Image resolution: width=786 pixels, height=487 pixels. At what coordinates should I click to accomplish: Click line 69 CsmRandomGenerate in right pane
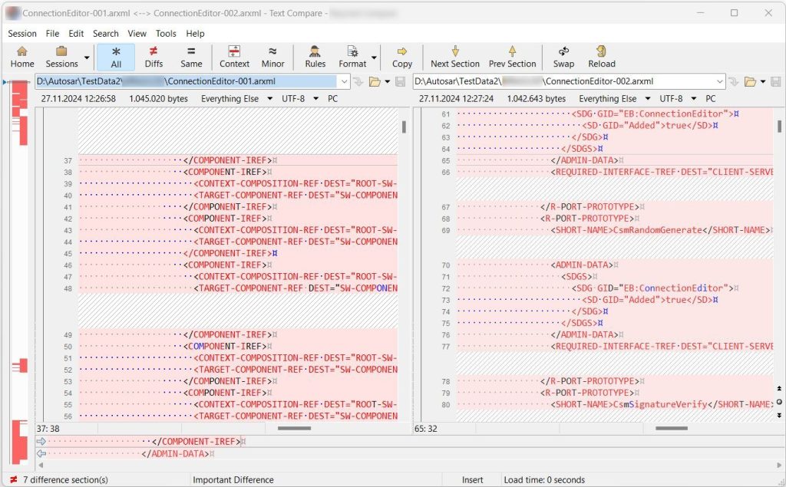tap(615, 230)
